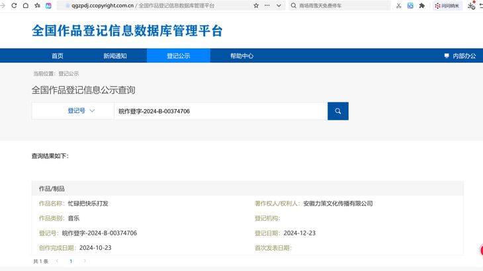Image resolution: width=483 pixels, height=271 pixels.
Task: Expand the address bar dropdown chevron
Action: (279, 5)
